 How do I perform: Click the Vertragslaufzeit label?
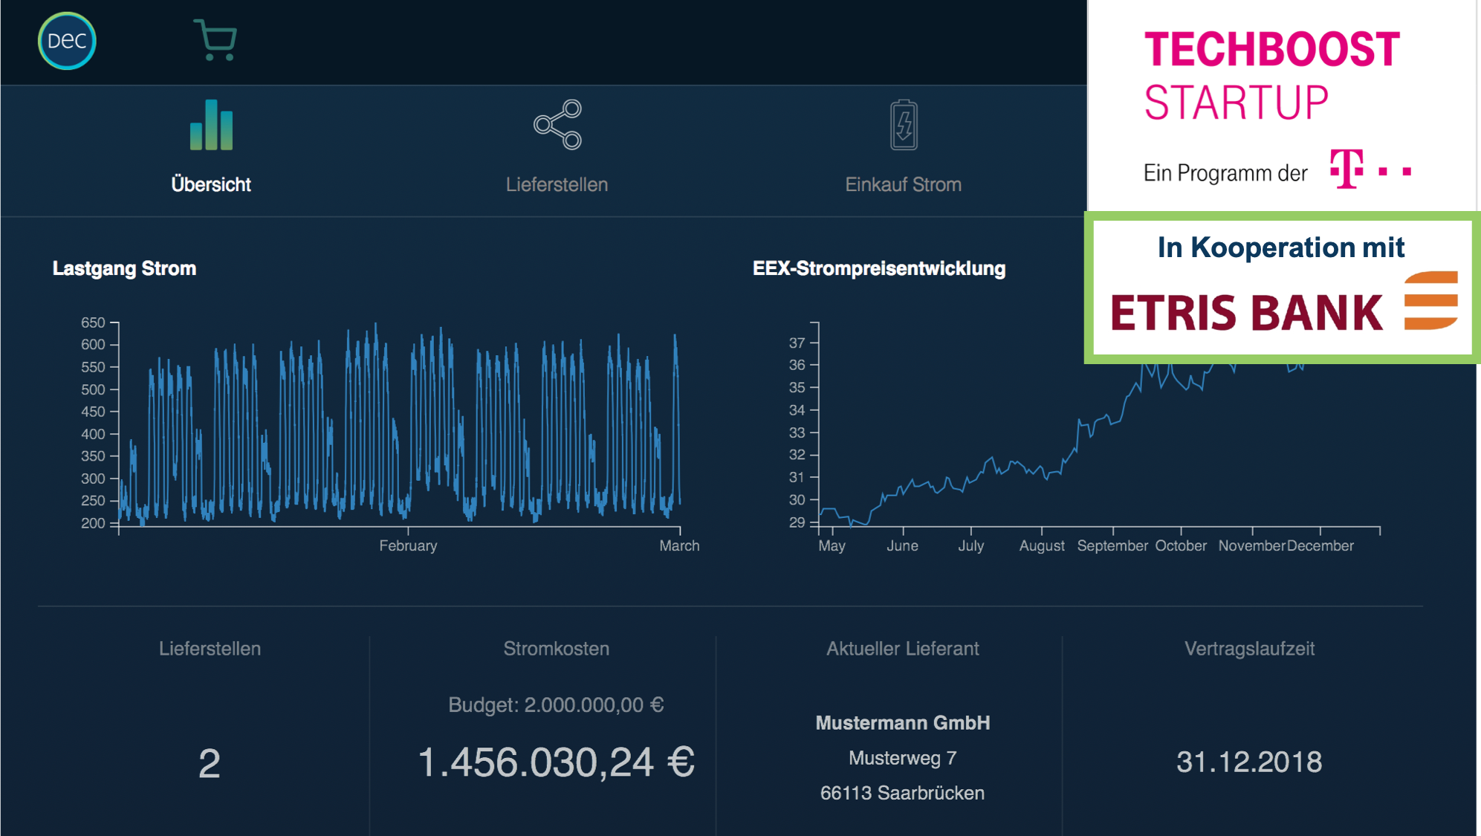[1249, 649]
